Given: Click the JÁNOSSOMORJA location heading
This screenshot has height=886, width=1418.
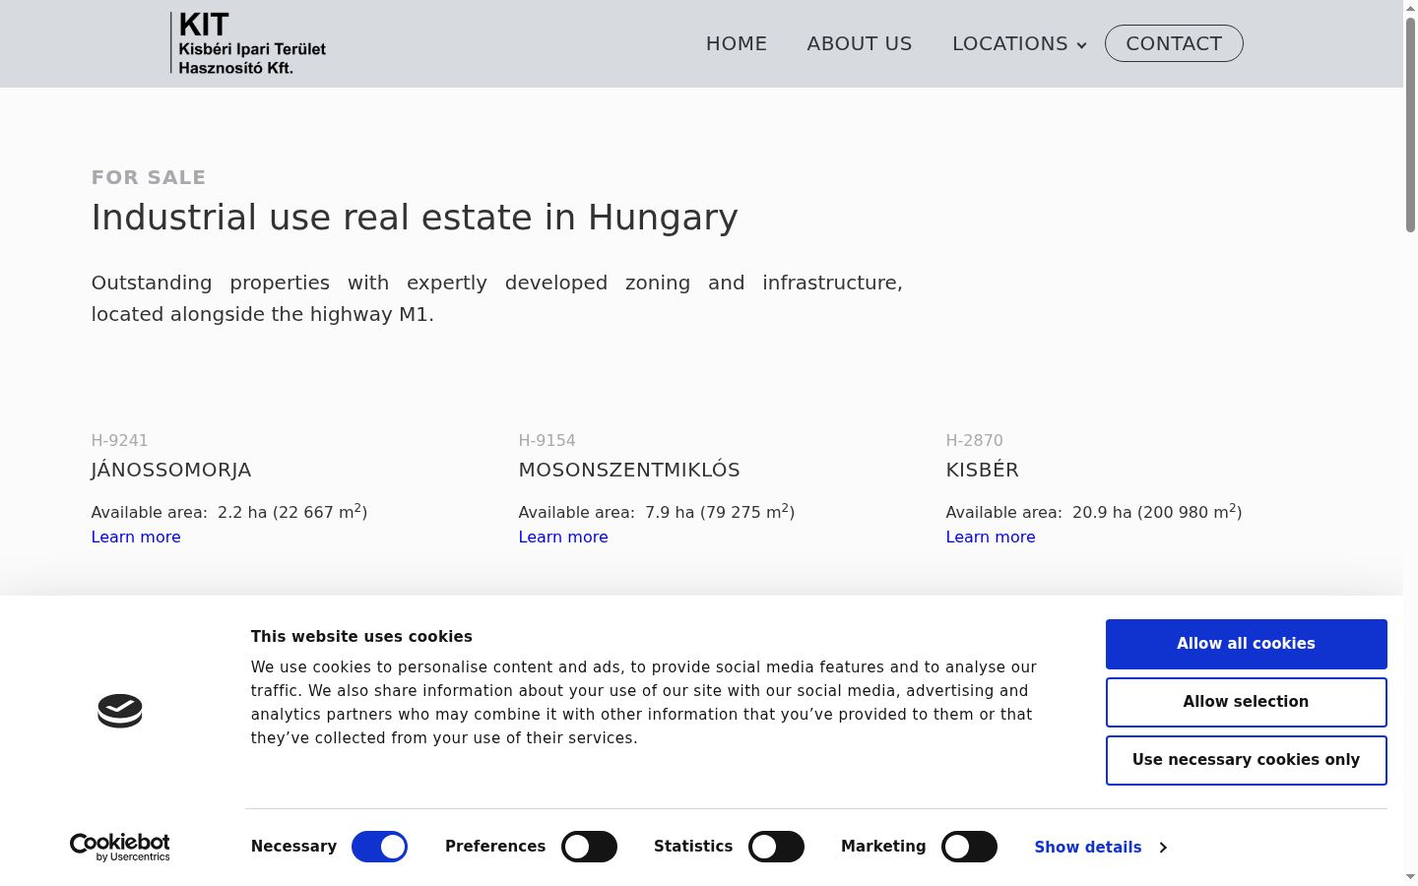Looking at the screenshot, I should tap(171, 470).
